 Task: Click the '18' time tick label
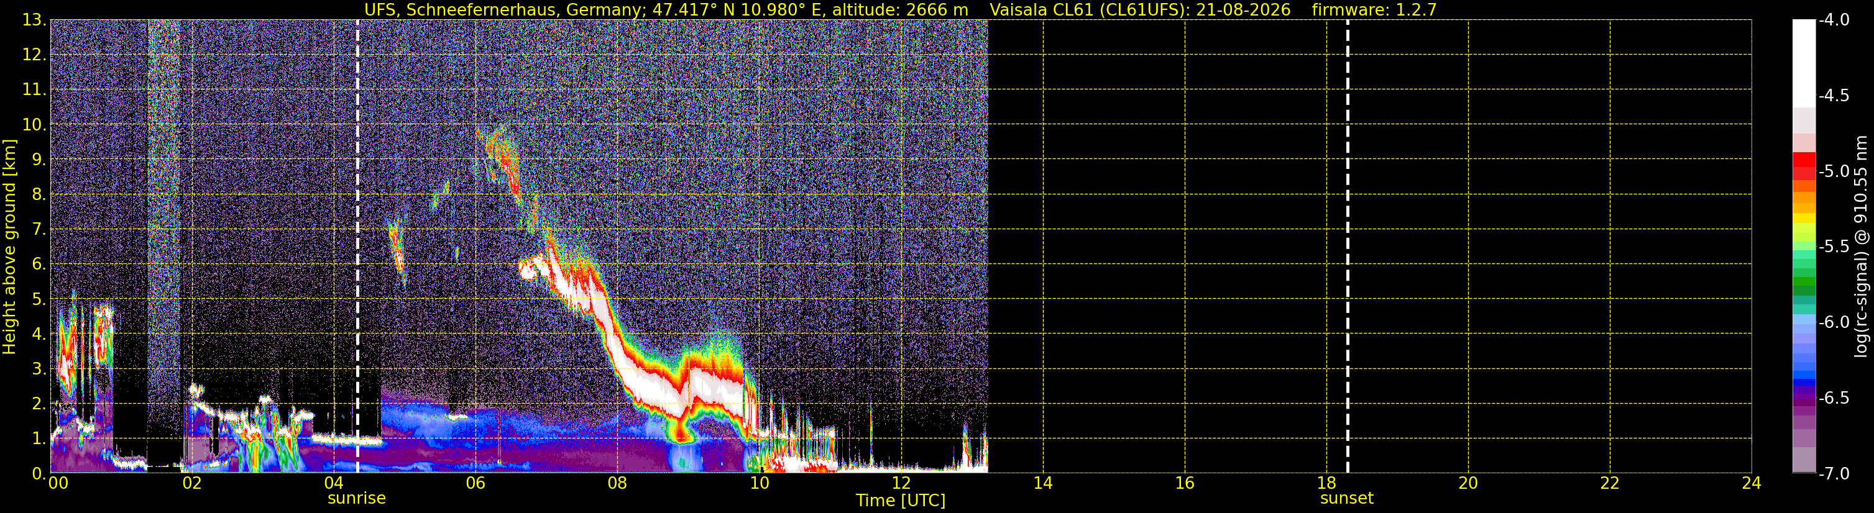[x=1326, y=484]
